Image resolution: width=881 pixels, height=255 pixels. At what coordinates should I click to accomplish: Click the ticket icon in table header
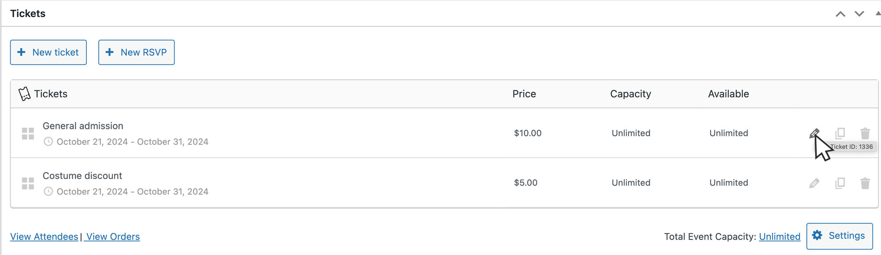click(24, 94)
